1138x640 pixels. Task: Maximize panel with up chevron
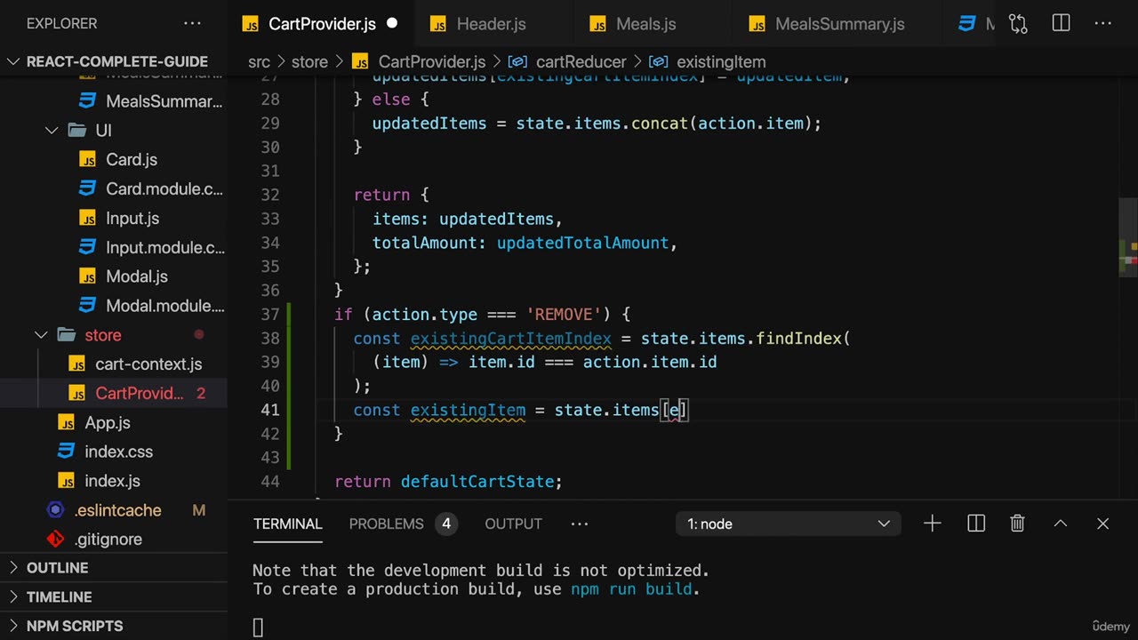[1060, 524]
